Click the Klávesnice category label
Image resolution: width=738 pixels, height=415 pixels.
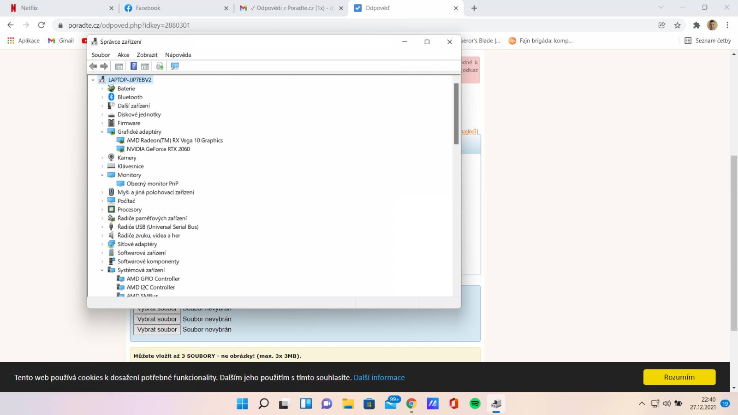(x=131, y=166)
